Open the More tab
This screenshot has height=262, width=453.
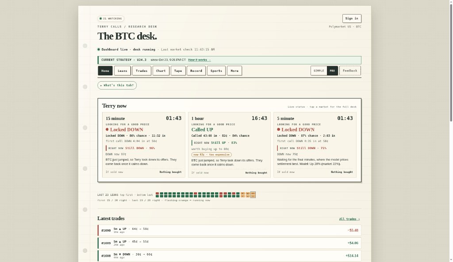pyautogui.click(x=234, y=71)
